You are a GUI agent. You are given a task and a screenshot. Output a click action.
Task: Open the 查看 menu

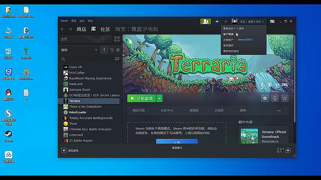pyautogui.click(x=74, y=21)
